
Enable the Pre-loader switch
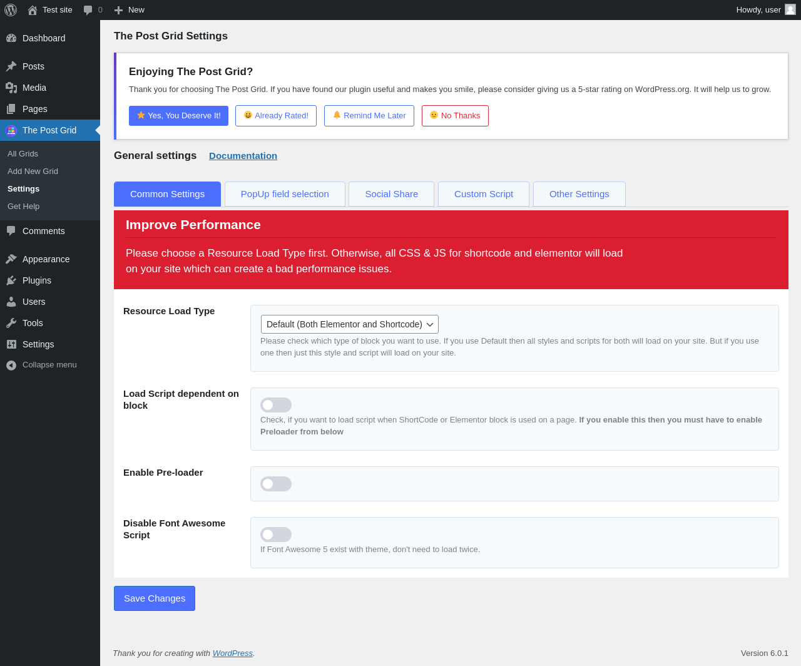(x=276, y=484)
